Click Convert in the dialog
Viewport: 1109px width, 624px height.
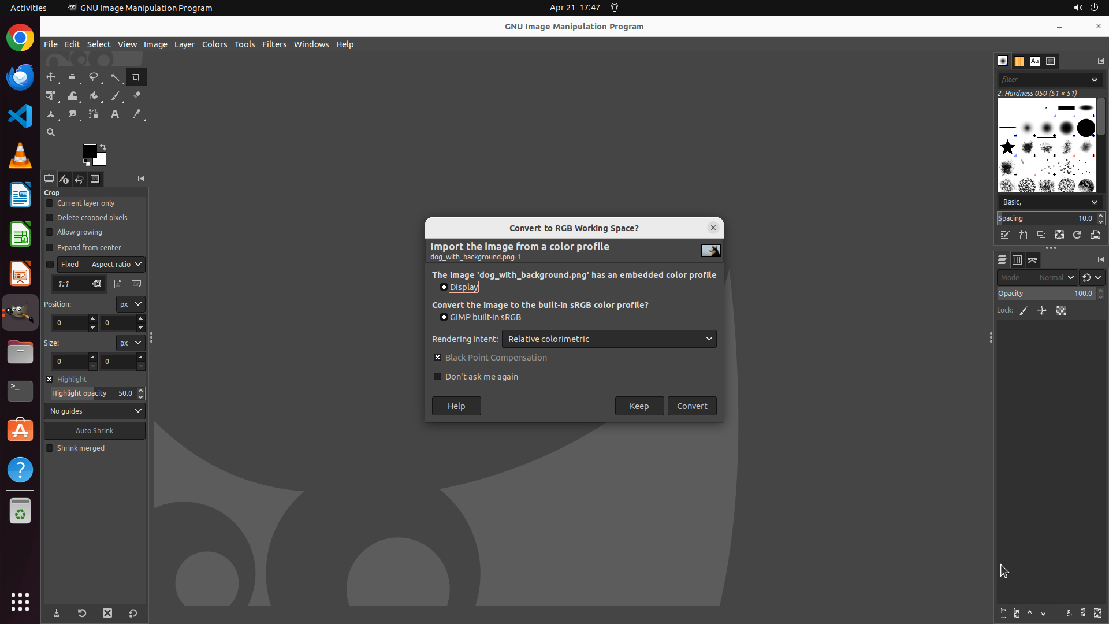pos(692,406)
